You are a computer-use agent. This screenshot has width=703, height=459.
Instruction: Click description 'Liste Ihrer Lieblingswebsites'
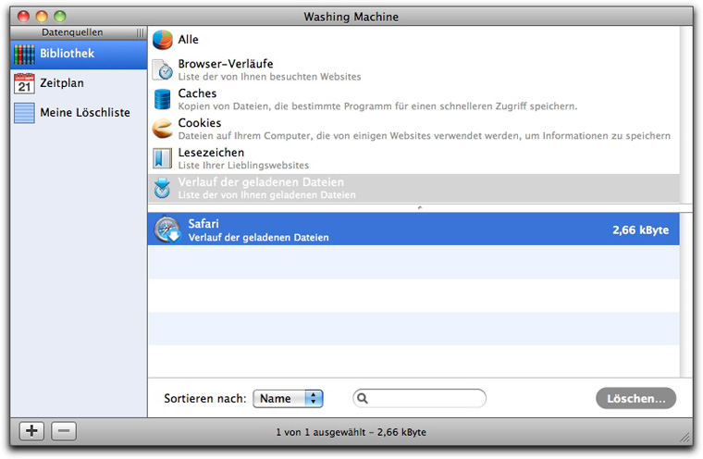(x=243, y=166)
